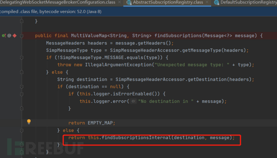Click 'public' keyword in method signature
The height and width of the screenshot is (158, 277).
(x=43, y=36)
